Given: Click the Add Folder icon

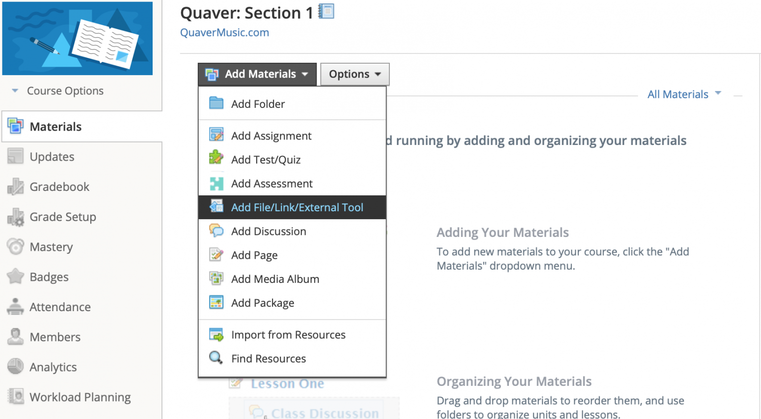Looking at the screenshot, I should [216, 103].
